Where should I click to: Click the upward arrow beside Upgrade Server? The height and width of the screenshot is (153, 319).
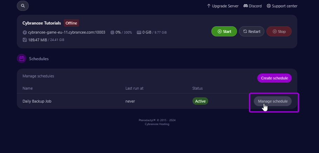[209, 6]
